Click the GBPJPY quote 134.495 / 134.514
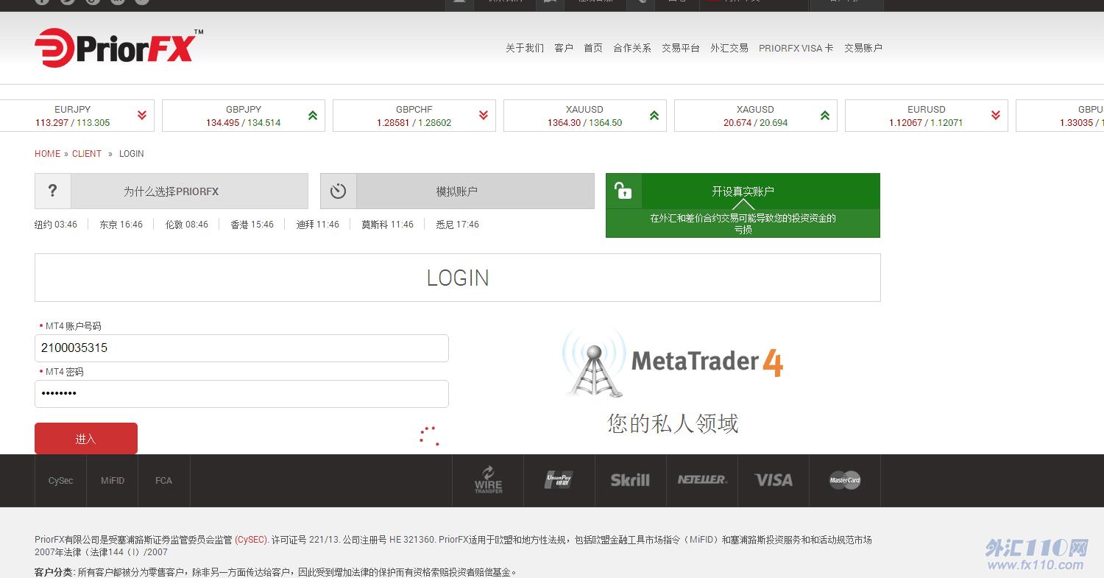This screenshot has height=578, width=1104. 244,123
